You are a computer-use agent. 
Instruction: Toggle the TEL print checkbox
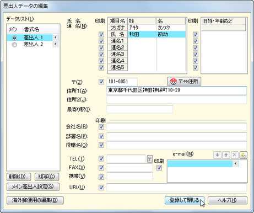pyautogui.click(x=101, y=158)
